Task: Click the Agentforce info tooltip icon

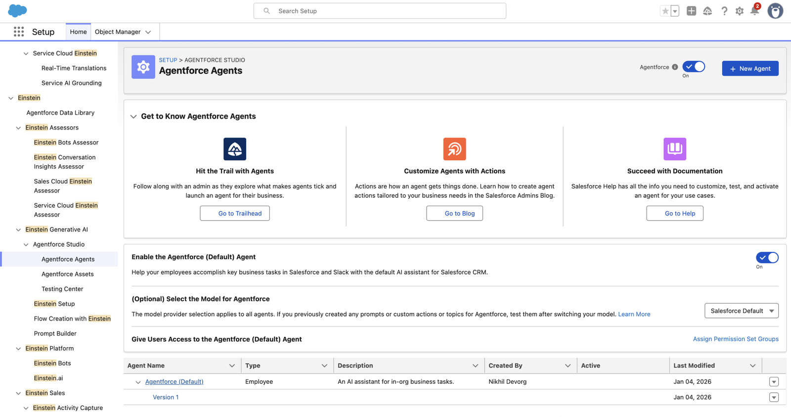Action: 675,67
